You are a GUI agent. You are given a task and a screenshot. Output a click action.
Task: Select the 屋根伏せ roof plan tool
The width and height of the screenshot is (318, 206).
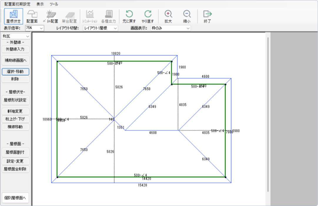click(14, 16)
